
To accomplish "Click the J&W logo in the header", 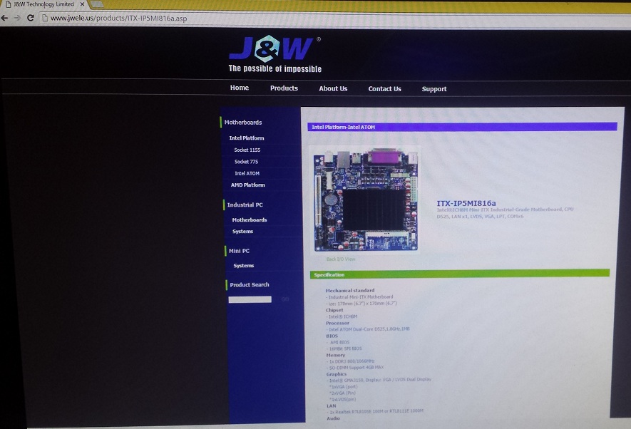I will [x=275, y=48].
